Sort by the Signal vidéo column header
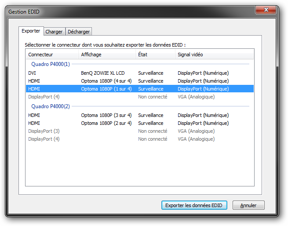 pyautogui.click(x=190, y=55)
